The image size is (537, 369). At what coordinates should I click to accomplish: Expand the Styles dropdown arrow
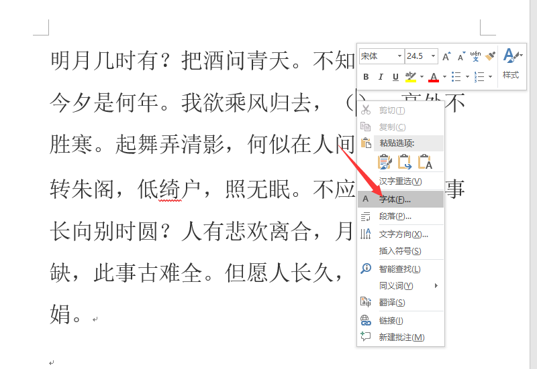pyautogui.click(x=522, y=55)
